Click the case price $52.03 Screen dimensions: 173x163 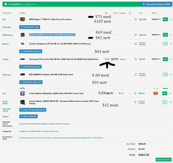pos(141,93)
